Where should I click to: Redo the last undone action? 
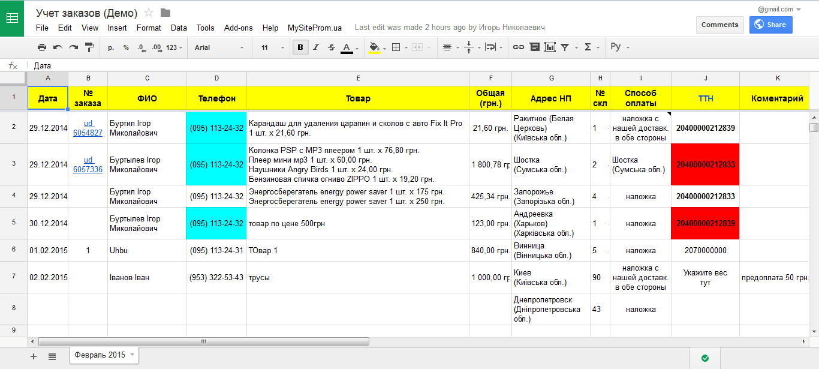[73, 47]
